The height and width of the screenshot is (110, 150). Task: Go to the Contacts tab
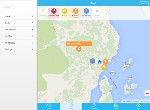point(116,106)
